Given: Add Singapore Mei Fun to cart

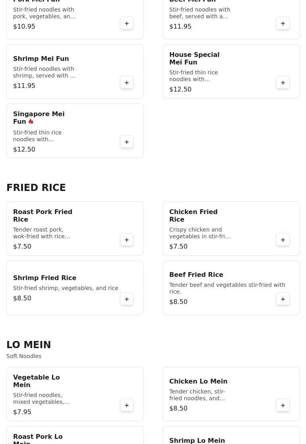Looking at the screenshot, I should (127, 142).
